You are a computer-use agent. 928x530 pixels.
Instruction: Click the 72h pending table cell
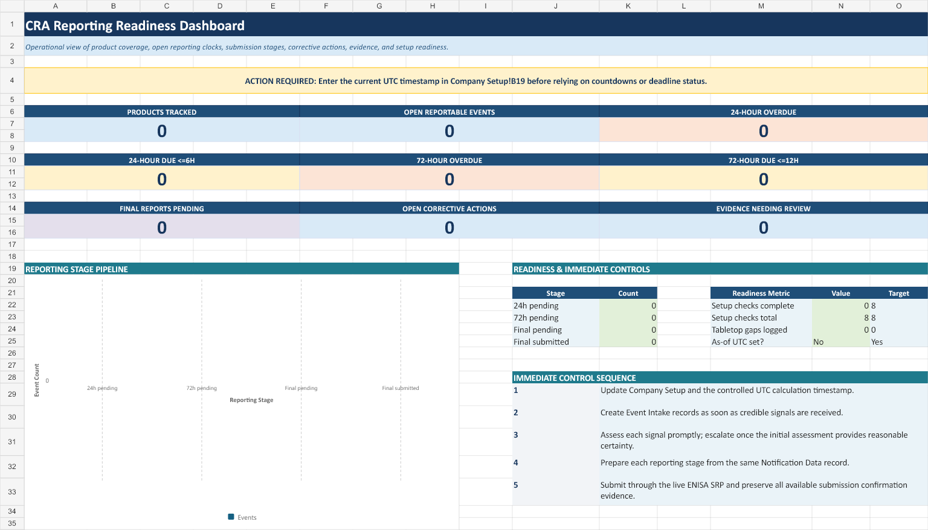coord(556,317)
